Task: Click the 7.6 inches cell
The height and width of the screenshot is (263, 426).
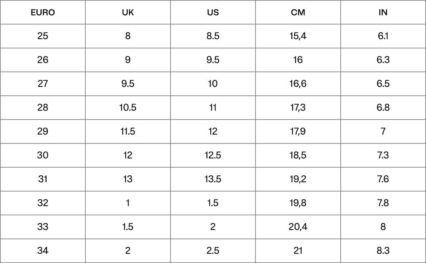Action: [x=383, y=179]
